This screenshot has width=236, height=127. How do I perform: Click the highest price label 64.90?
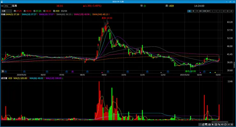[x=107, y=18]
